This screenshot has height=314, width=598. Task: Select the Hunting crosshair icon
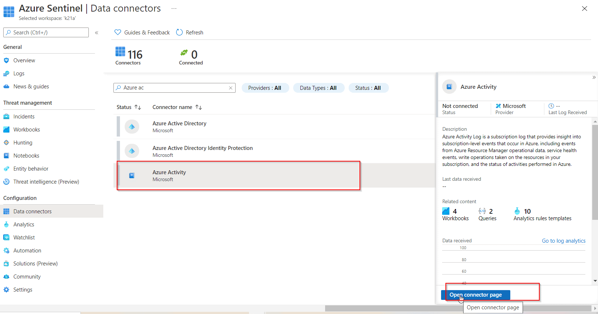point(6,143)
